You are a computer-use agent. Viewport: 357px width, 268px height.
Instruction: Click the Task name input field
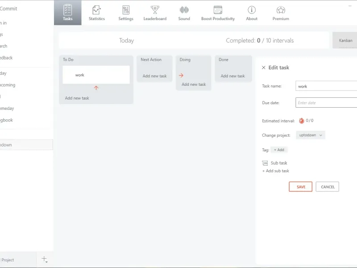(326, 86)
